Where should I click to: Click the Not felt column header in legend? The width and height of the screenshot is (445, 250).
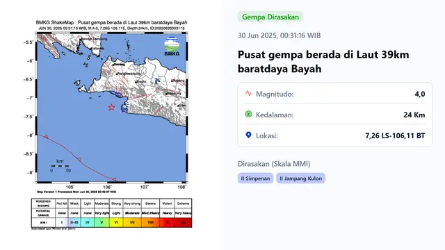point(62,203)
